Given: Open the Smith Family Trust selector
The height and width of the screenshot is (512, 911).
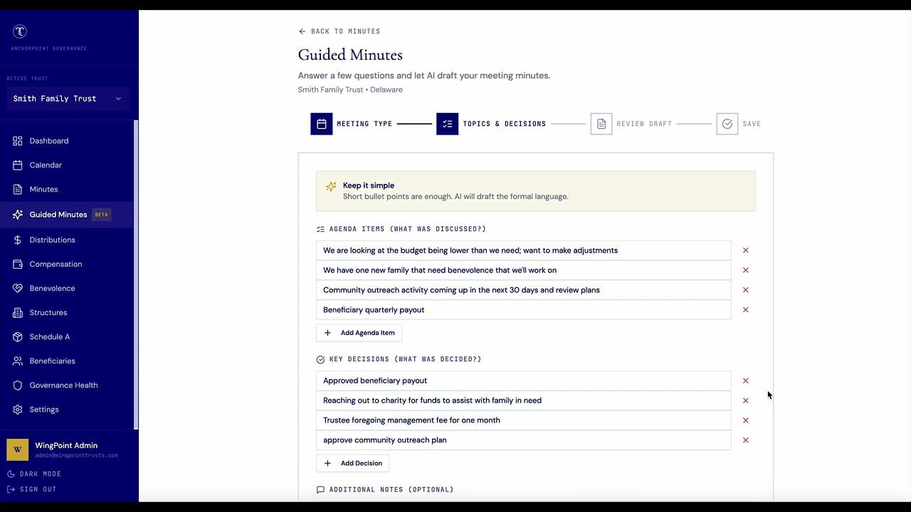Looking at the screenshot, I should pos(68,98).
